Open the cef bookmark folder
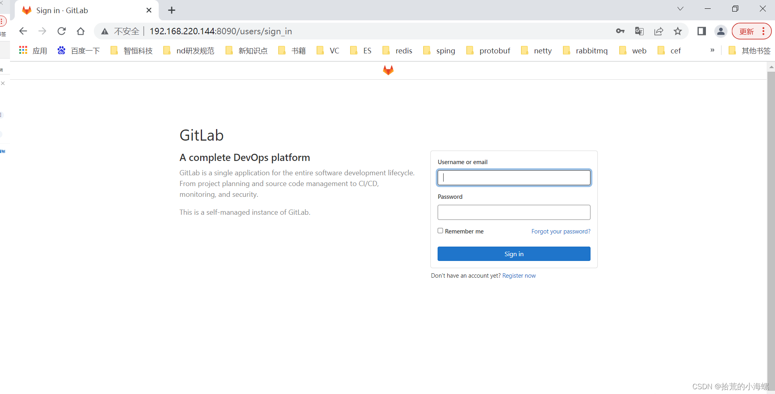The height and width of the screenshot is (394, 775). point(670,51)
